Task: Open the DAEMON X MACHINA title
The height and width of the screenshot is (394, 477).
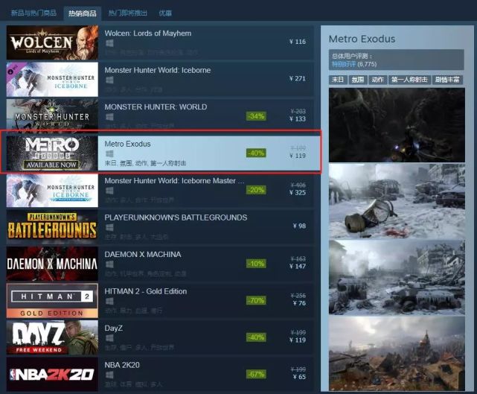Action: coord(143,254)
